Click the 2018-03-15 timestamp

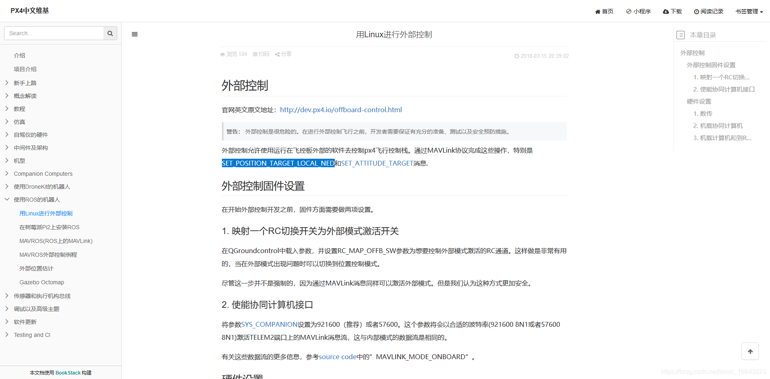(x=542, y=56)
